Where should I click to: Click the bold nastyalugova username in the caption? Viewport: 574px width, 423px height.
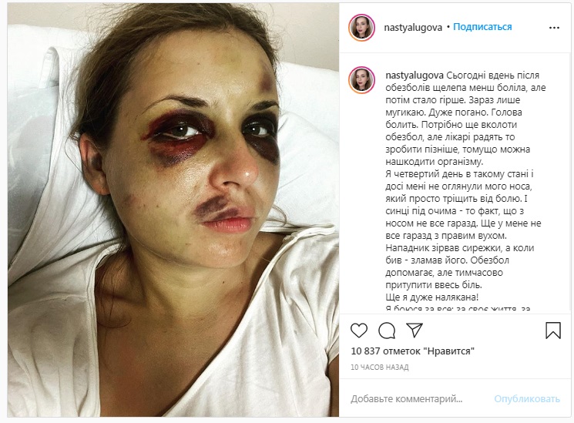point(415,75)
